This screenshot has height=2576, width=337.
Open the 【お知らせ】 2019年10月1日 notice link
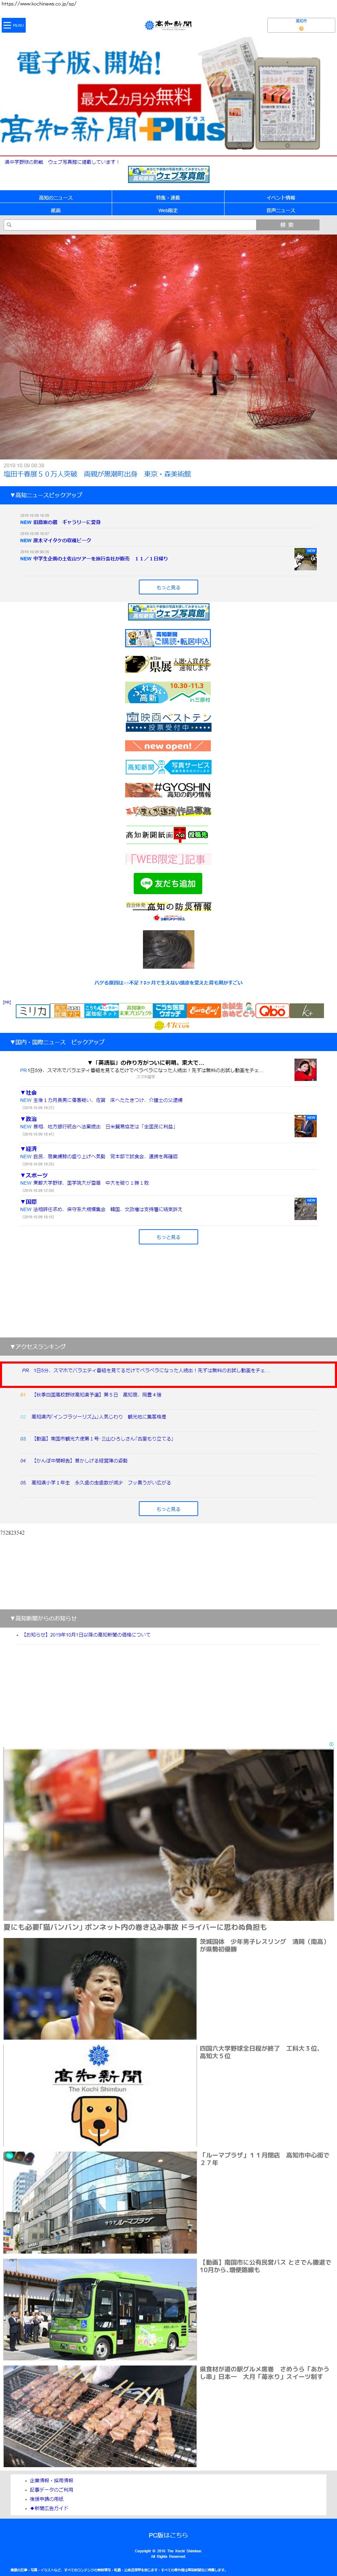87,1635
